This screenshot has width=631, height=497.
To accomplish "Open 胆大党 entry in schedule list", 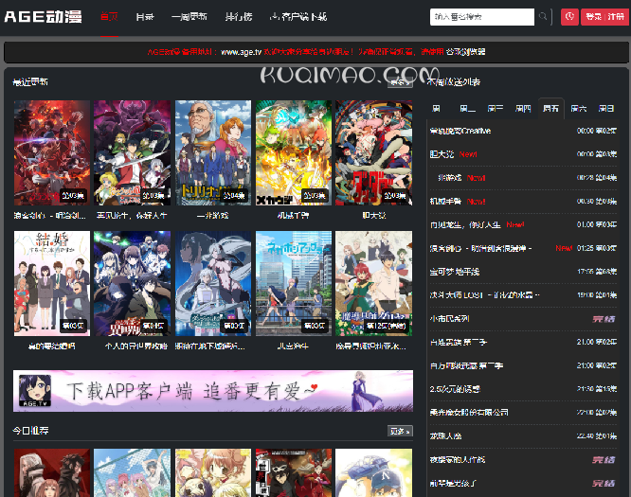I will [x=442, y=154].
